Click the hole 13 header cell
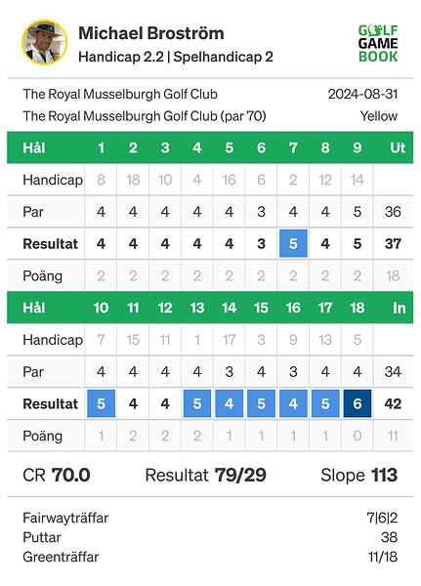 [197, 308]
